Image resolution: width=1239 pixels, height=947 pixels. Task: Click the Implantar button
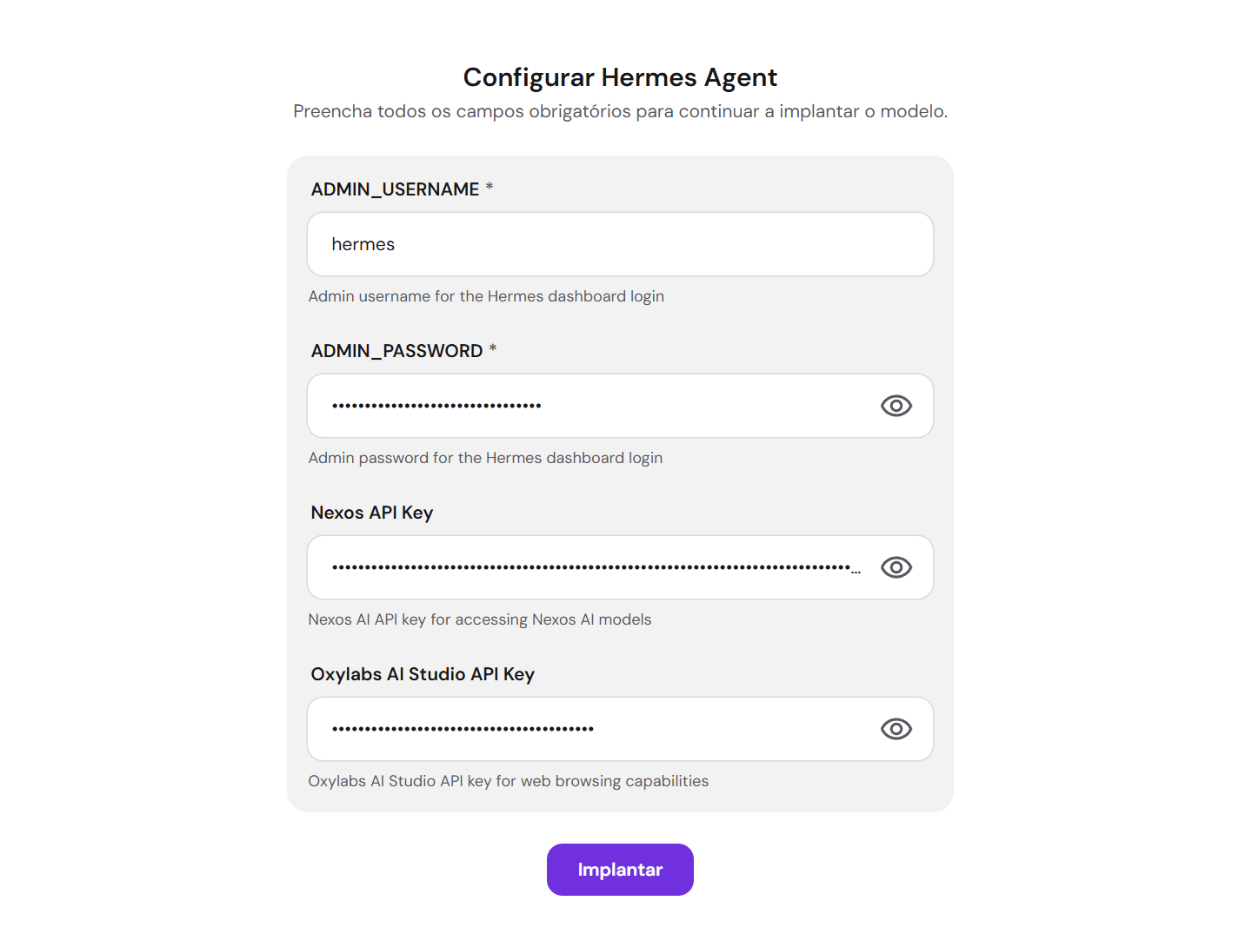[x=620, y=870]
